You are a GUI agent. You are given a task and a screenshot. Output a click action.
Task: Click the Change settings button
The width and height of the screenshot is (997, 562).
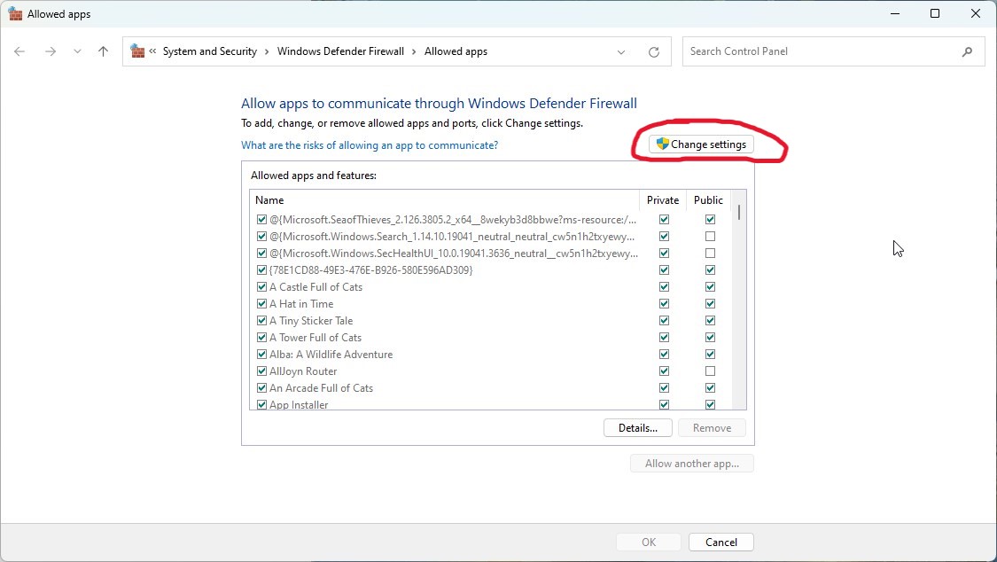(x=701, y=144)
